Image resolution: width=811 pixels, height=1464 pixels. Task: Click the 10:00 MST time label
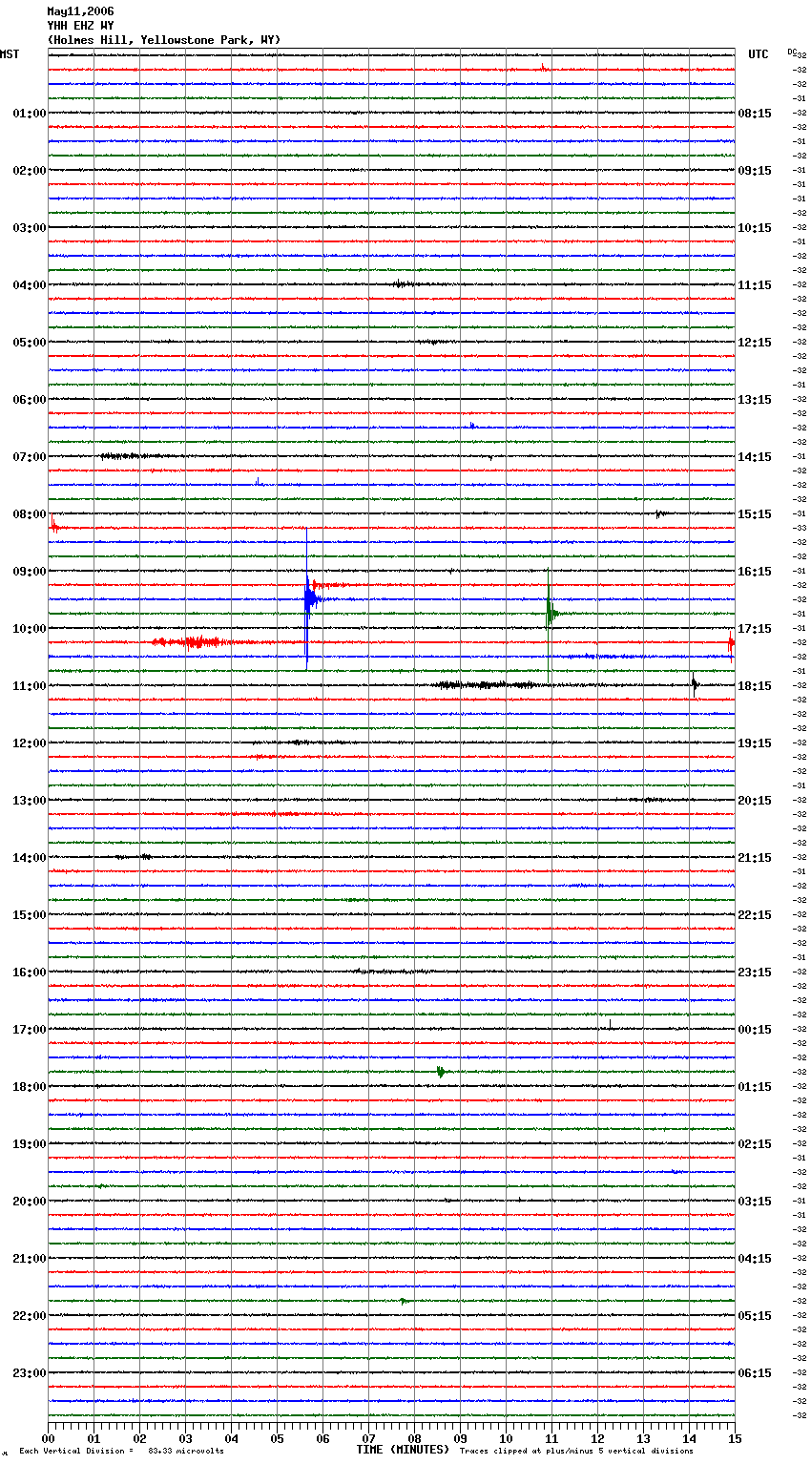coord(30,629)
